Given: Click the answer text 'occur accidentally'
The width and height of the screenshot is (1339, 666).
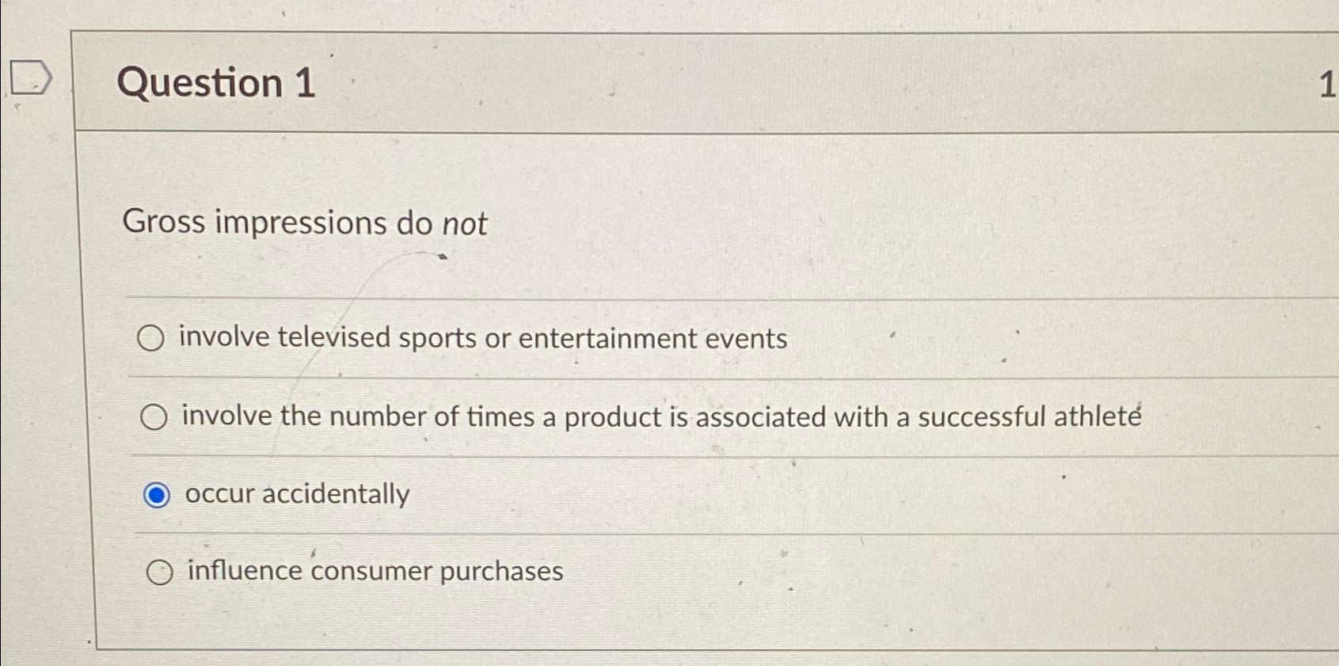Looking at the screenshot, I should click(x=298, y=493).
